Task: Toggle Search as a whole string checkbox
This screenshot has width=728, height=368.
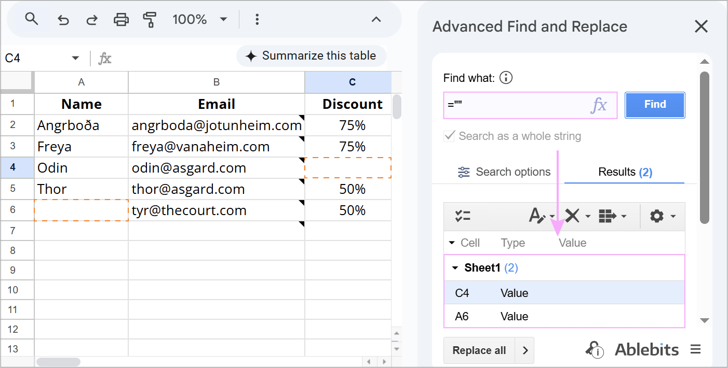Action: (x=449, y=136)
